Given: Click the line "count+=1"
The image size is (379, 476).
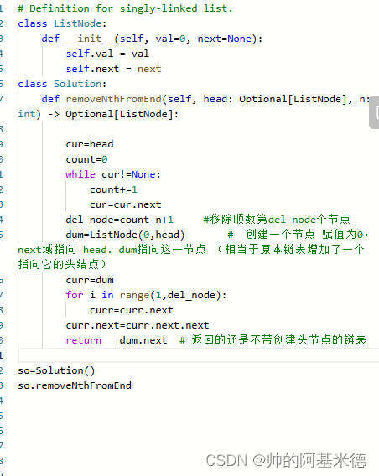Looking at the screenshot, I should [113, 189].
